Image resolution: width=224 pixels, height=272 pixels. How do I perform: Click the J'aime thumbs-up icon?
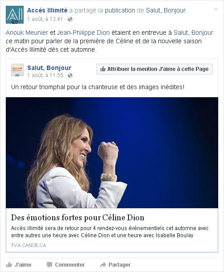point(9,265)
